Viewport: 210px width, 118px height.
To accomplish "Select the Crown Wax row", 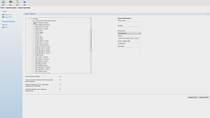I will coord(39,37).
